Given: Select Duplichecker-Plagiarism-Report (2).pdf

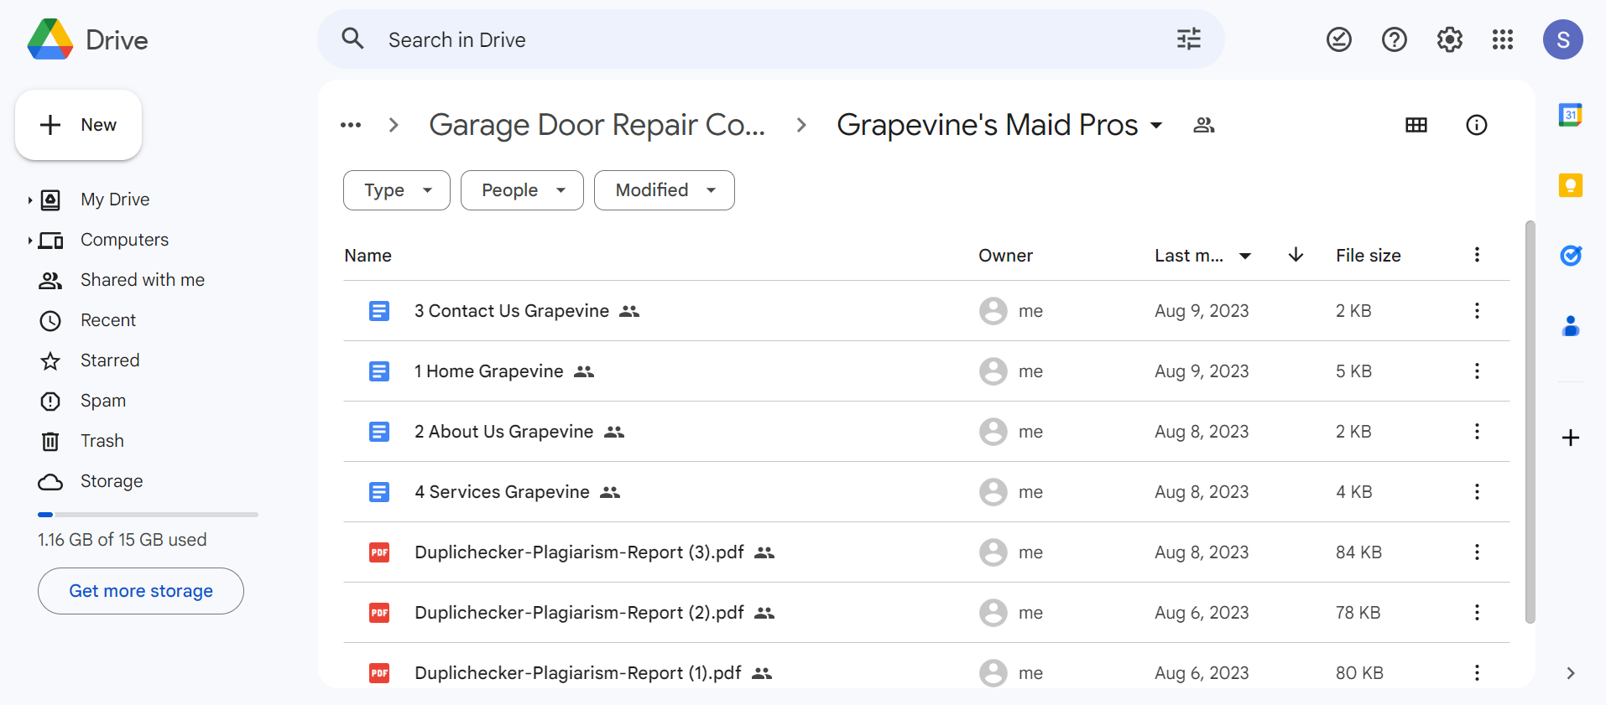Looking at the screenshot, I should 926,613.
